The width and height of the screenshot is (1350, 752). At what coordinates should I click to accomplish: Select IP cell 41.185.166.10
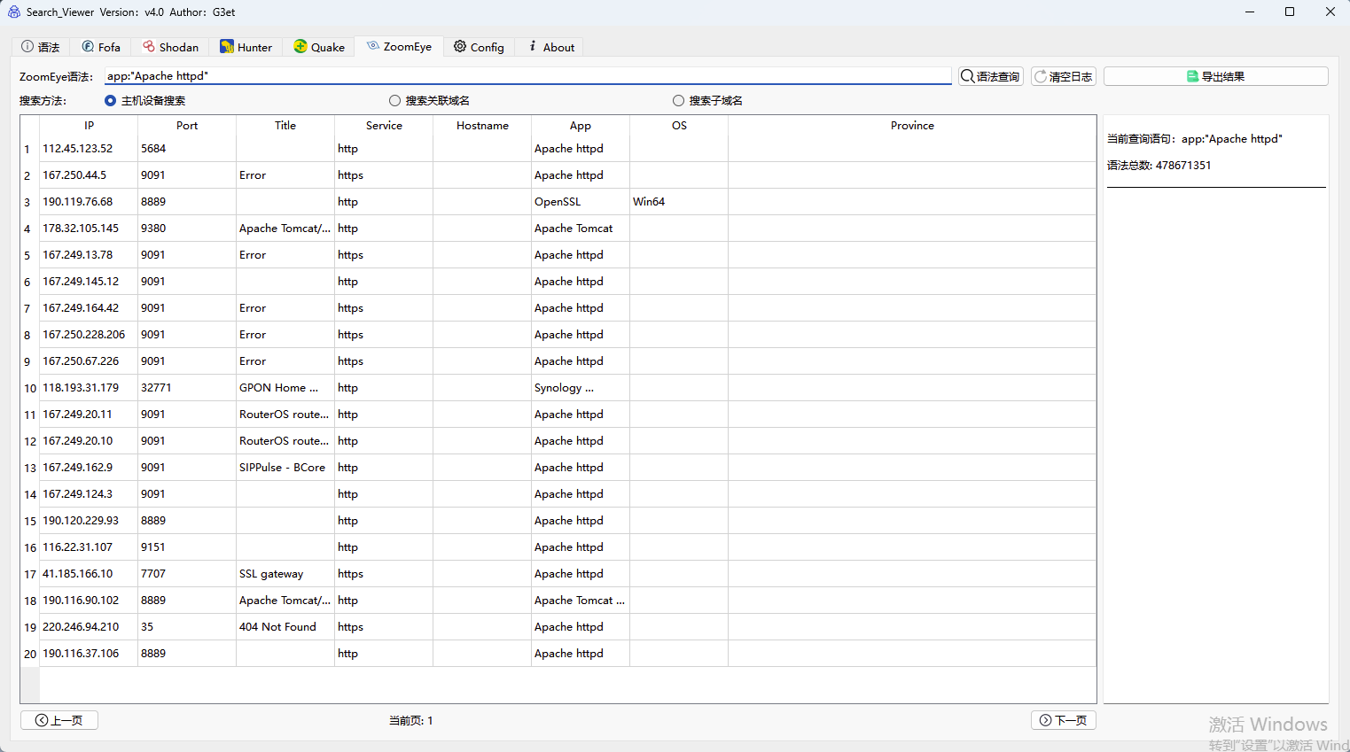tap(89, 574)
